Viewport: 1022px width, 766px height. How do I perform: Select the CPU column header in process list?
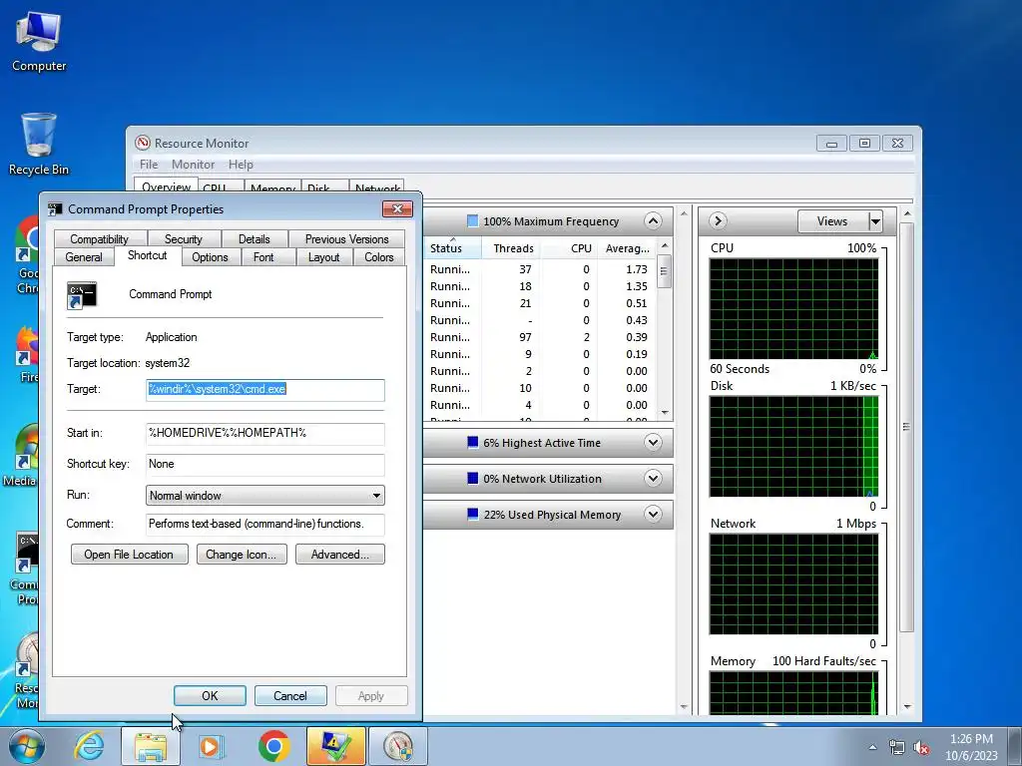(x=570, y=248)
